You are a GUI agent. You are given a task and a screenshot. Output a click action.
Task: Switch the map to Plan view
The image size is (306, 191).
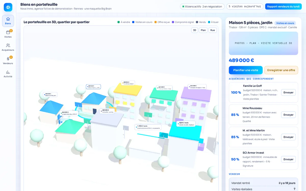[x=203, y=30]
